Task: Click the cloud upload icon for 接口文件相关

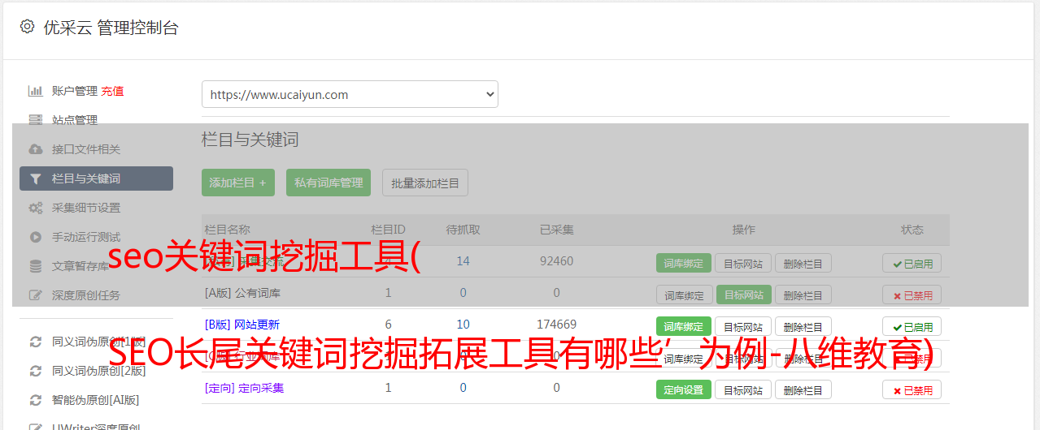Action: (x=36, y=149)
